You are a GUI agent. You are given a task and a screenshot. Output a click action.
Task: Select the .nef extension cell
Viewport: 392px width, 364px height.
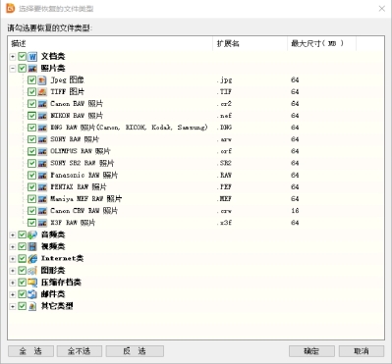(x=225, y=116)
